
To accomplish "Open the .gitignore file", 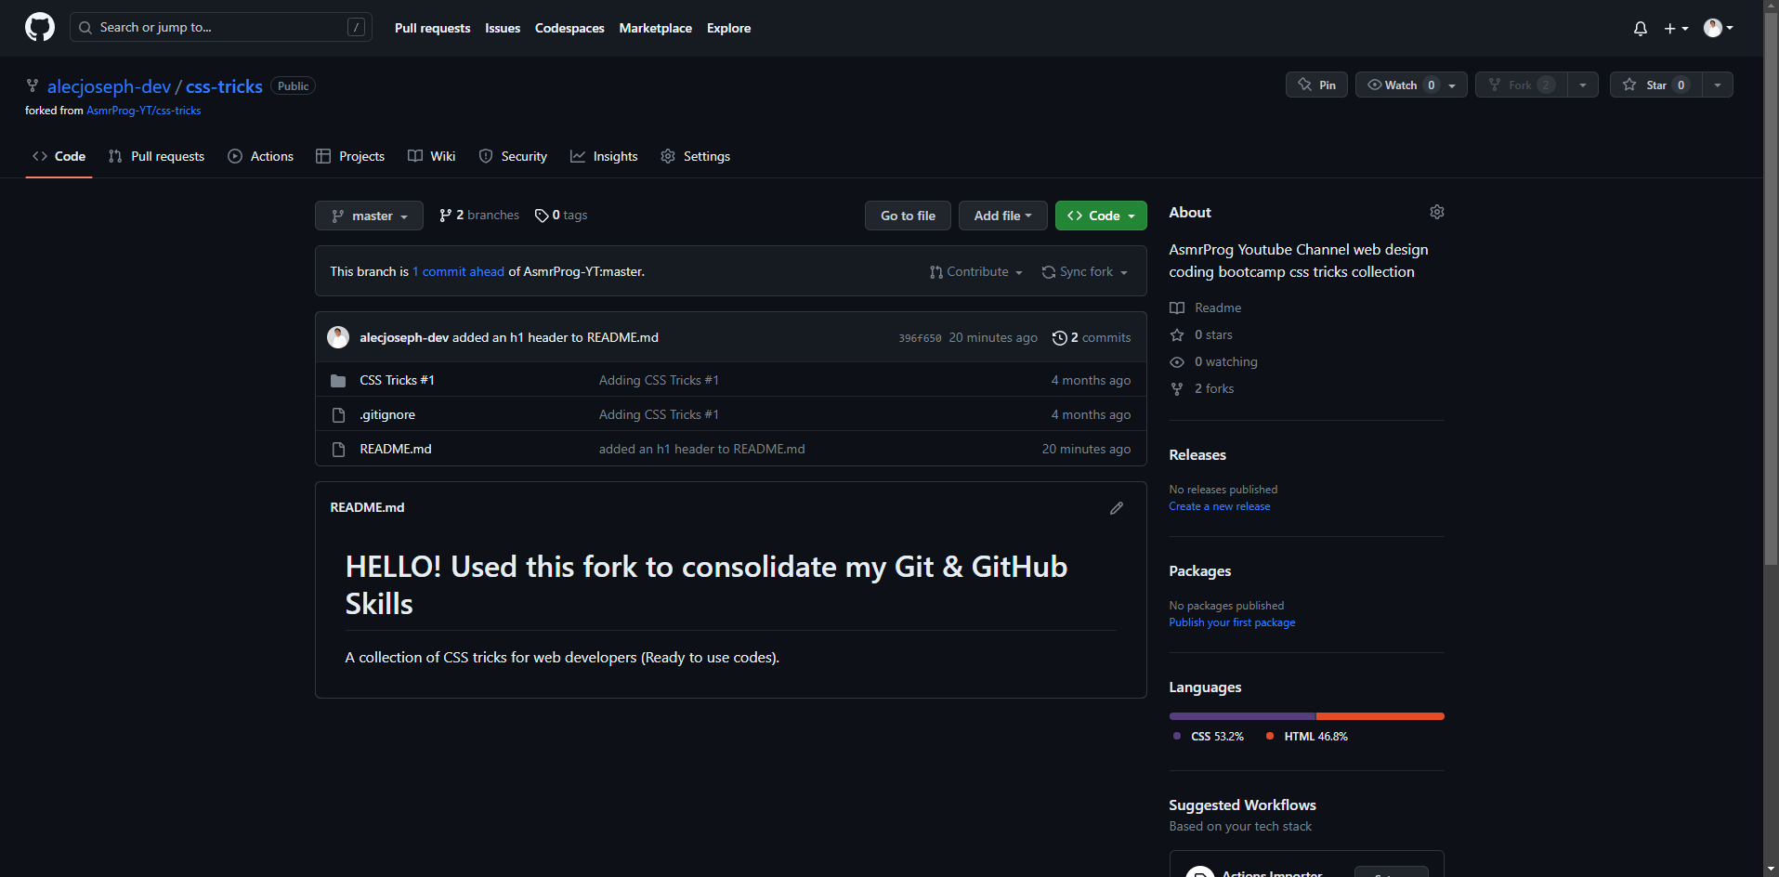I will (x=387, y=414).
